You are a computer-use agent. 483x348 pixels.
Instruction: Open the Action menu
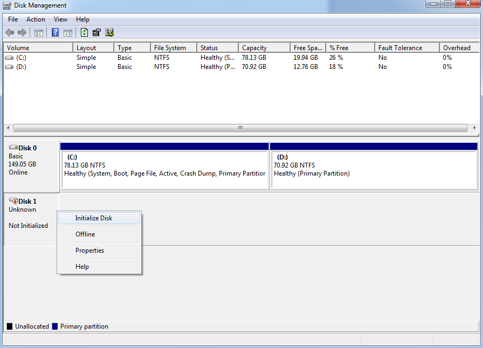(36, 19)
